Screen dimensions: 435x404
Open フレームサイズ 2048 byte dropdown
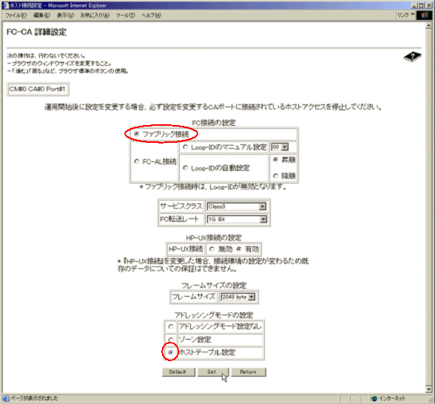tap(237, 297)
